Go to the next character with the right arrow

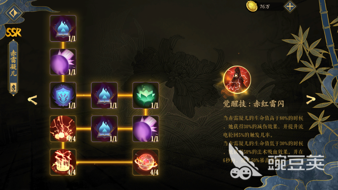tap(311, 99)
